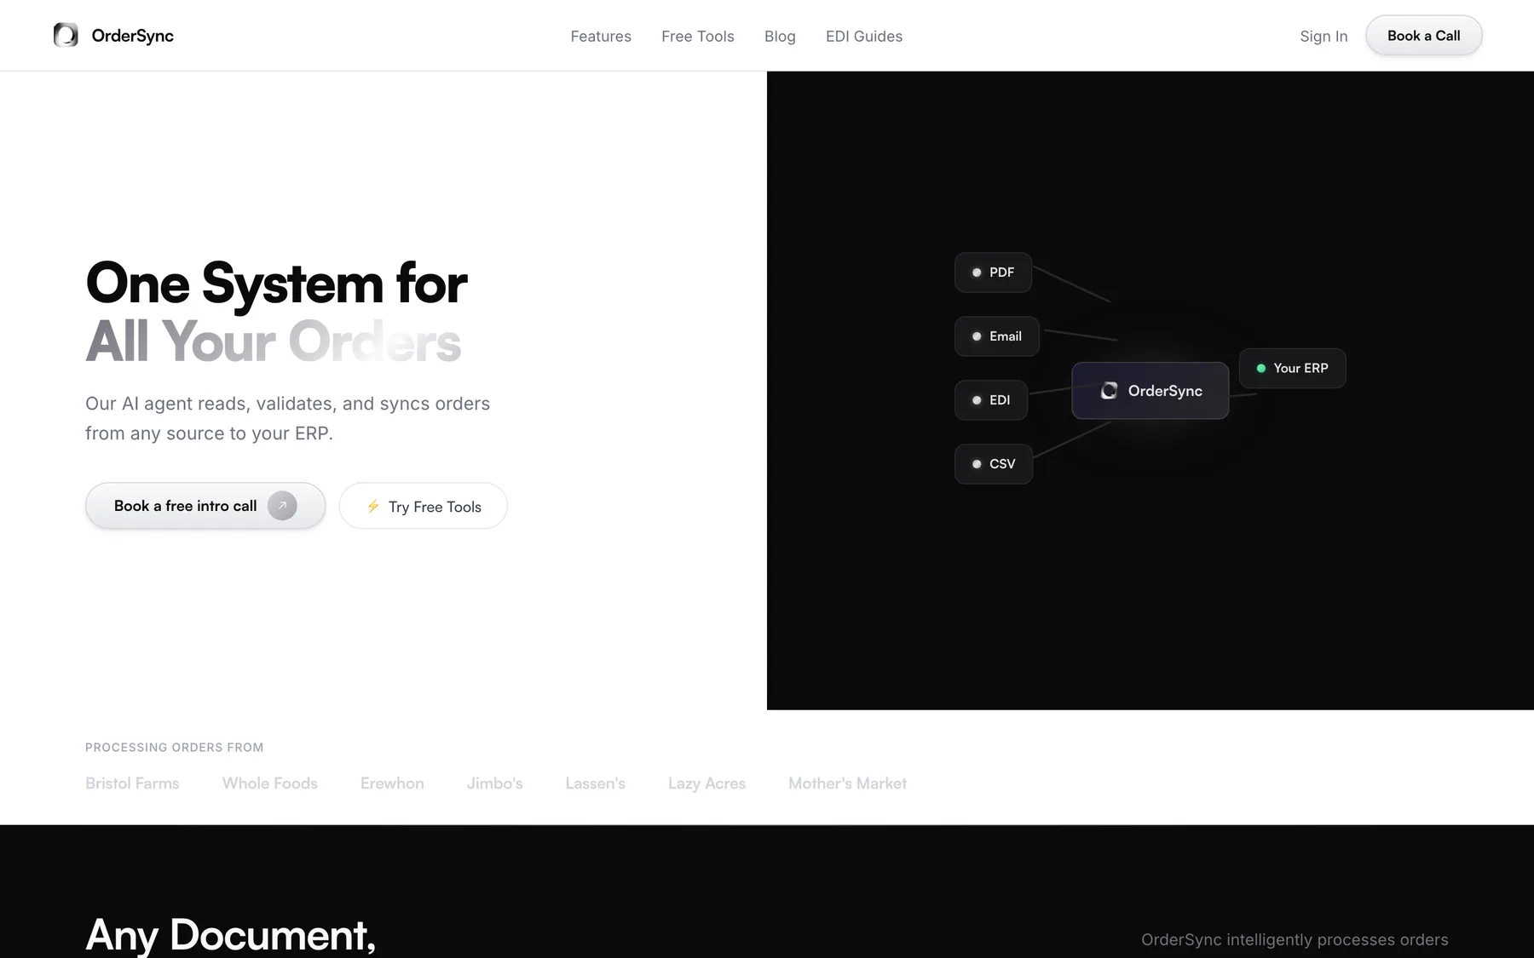
Task: Click the Whole Foods retailer name
Action: (x=270, y=783)
